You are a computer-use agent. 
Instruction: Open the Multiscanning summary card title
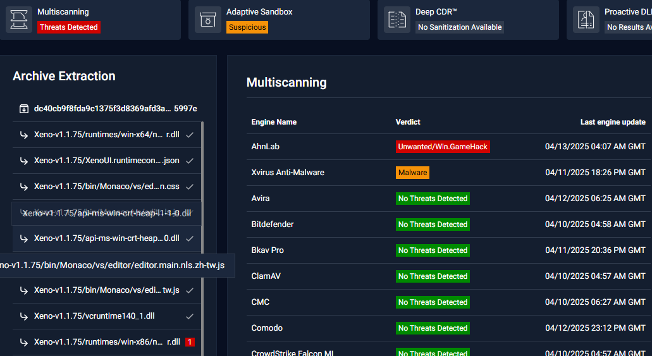(x=63, y=11)
